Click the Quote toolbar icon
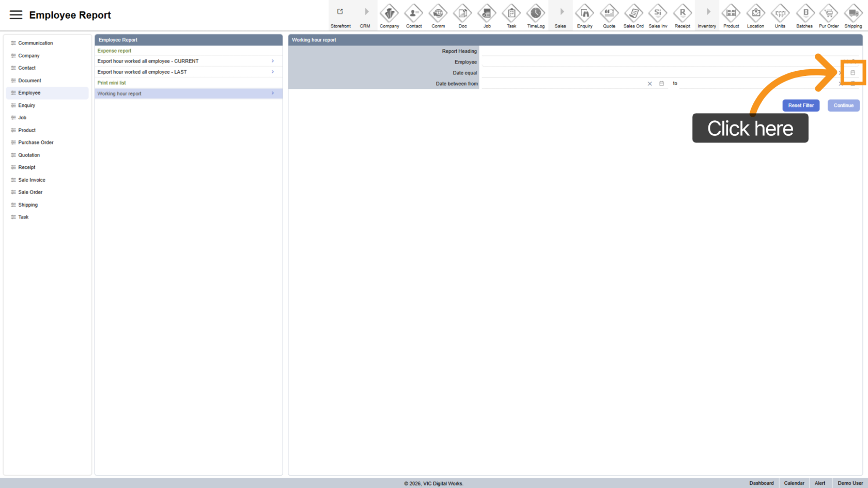Screen dimensions: 868x488 coord(609,15)
